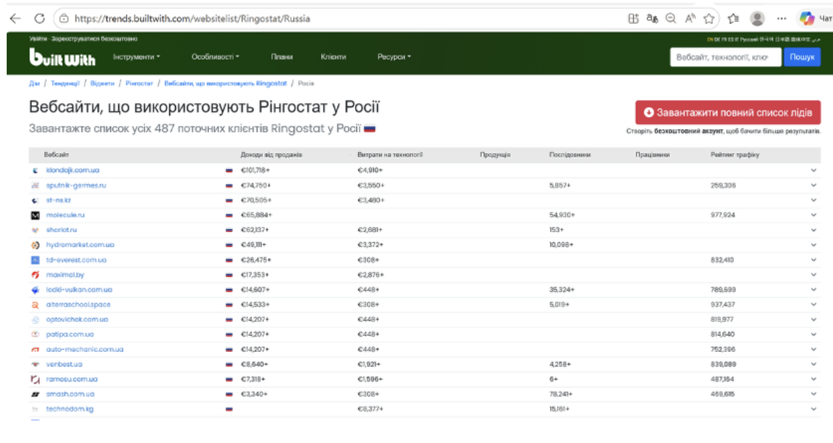Click the zoom magnifier icon in address bar
Image resolution: width=833 pixels, height=443 pixels.
click(x=671, y=19)
